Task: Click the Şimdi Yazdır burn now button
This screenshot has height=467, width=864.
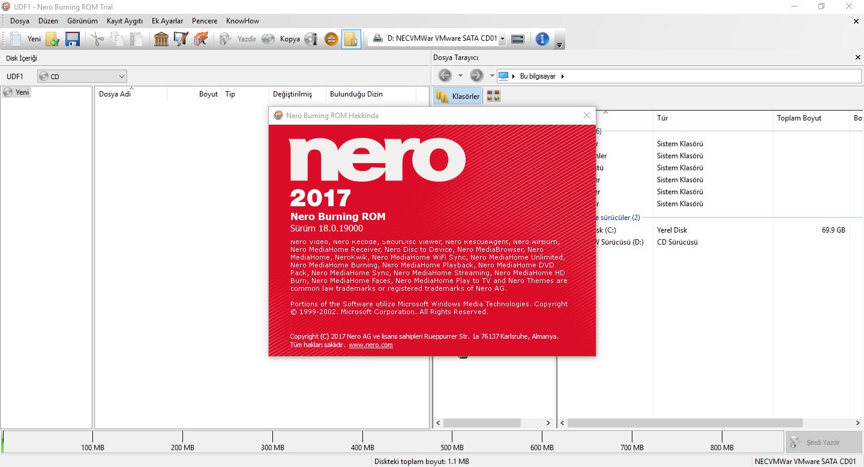Action: (x=824, y=442)
